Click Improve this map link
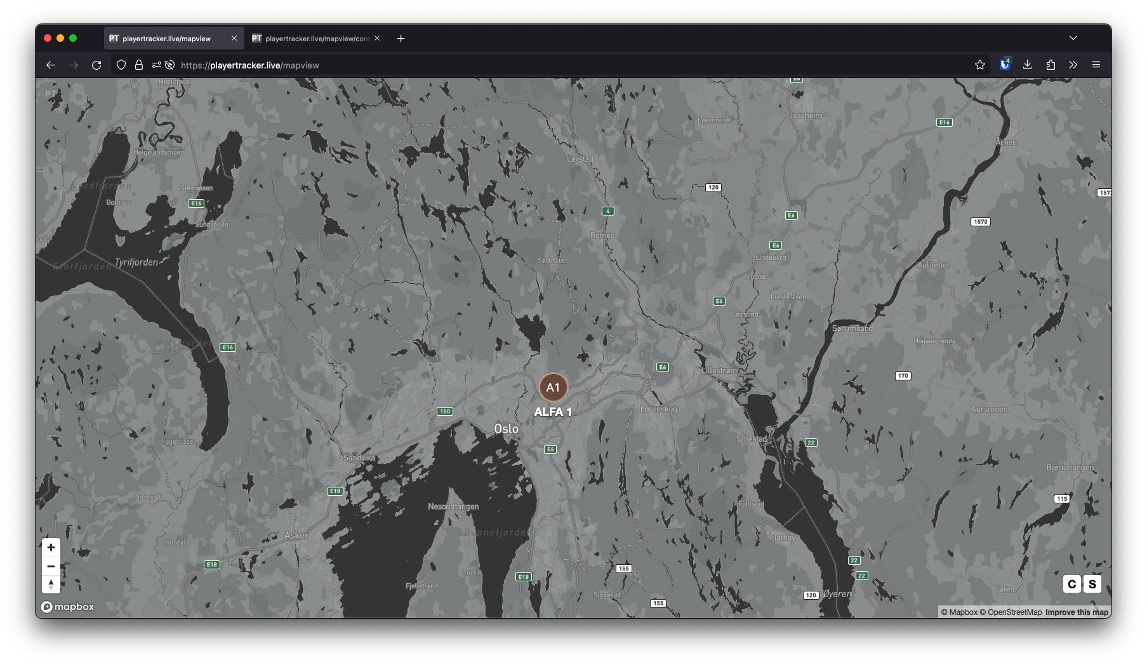 1077,612
